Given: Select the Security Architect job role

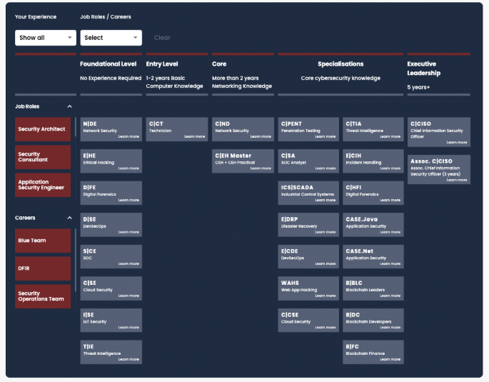Looking at the screenshot, I should (x=43, y=129).
